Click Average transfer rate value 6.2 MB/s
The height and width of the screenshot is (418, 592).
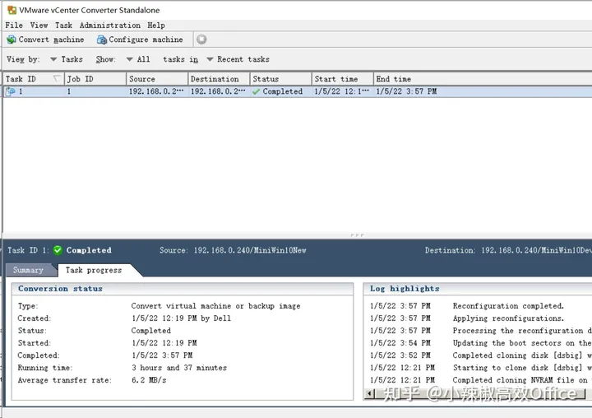click(x=149, y=380)
